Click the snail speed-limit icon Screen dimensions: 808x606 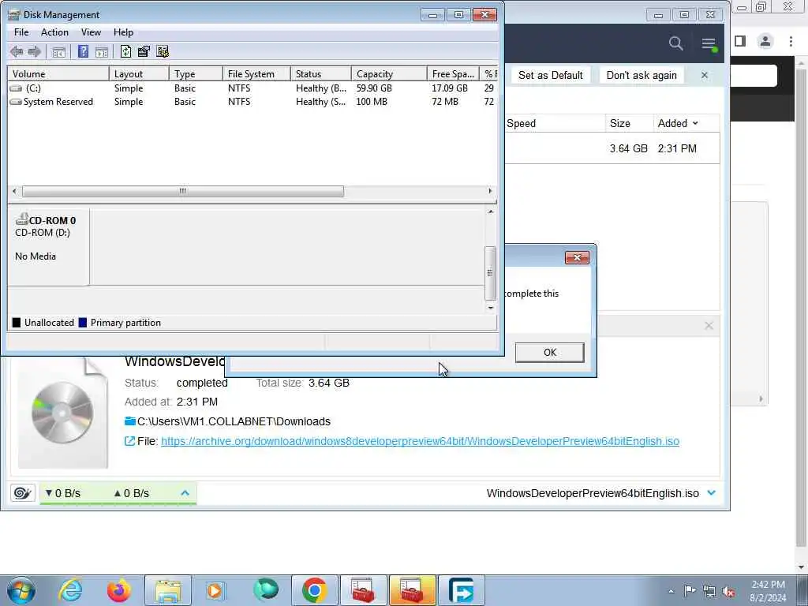click(x=22, y=493)
